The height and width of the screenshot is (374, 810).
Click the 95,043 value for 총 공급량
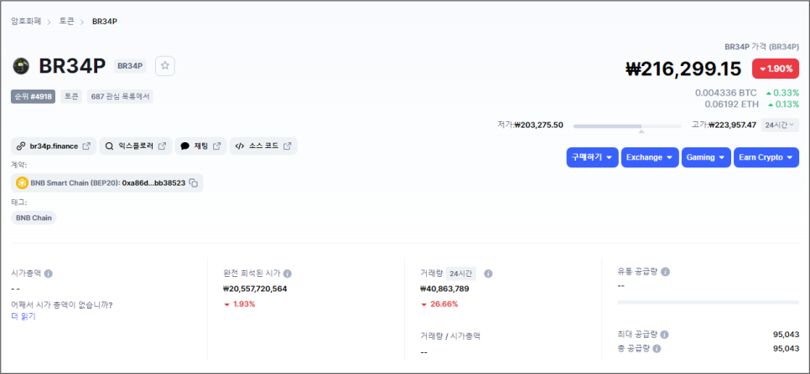[786, 349]
